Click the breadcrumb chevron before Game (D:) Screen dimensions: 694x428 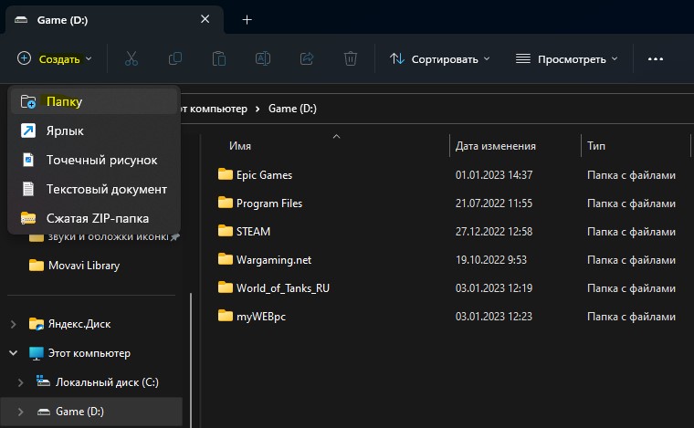tap(258, 109)
